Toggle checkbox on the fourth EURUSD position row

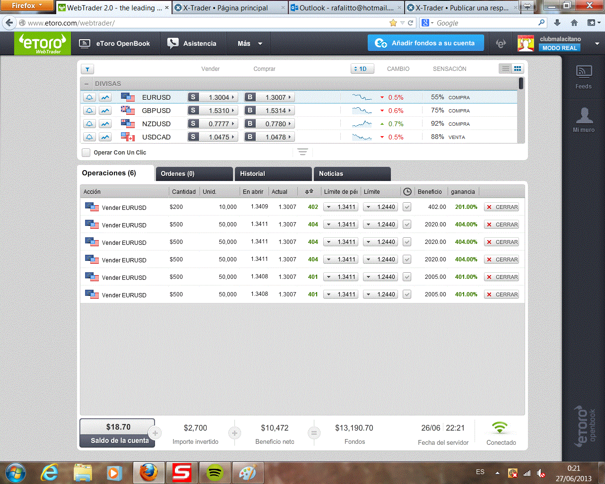coord(406,259)
